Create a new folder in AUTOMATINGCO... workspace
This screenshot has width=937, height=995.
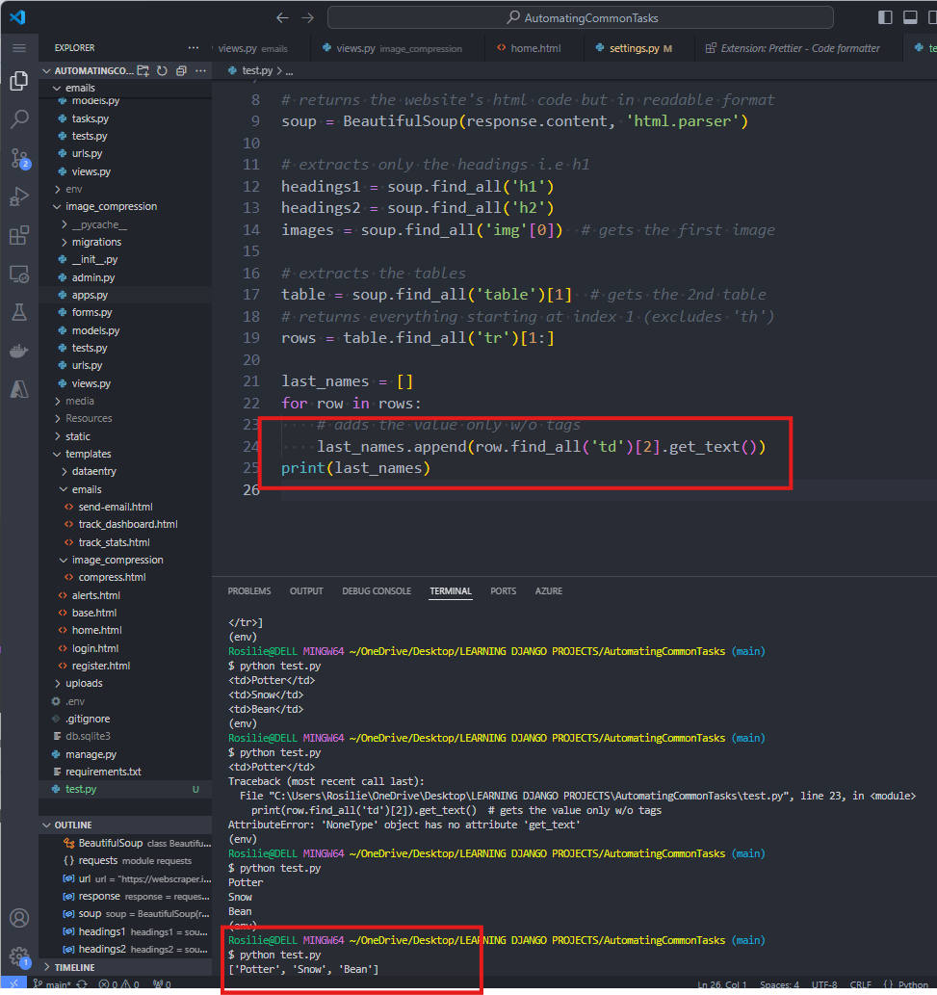point(143,70)
